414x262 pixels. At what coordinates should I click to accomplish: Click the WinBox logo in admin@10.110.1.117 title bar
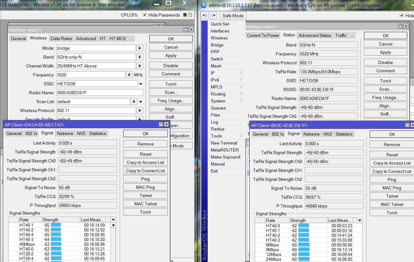click(204, 5)
